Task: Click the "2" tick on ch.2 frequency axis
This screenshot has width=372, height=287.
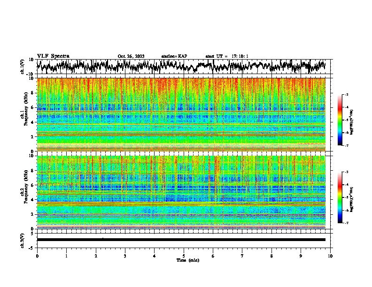Action: pos(32,214)
